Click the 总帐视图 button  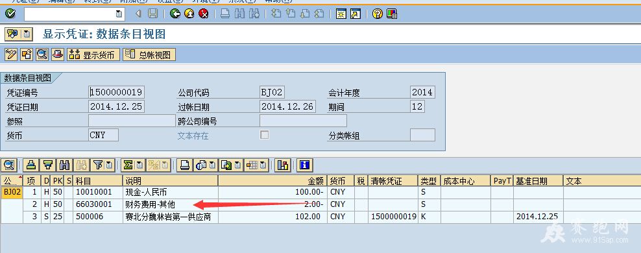click(x=149, y=54)
